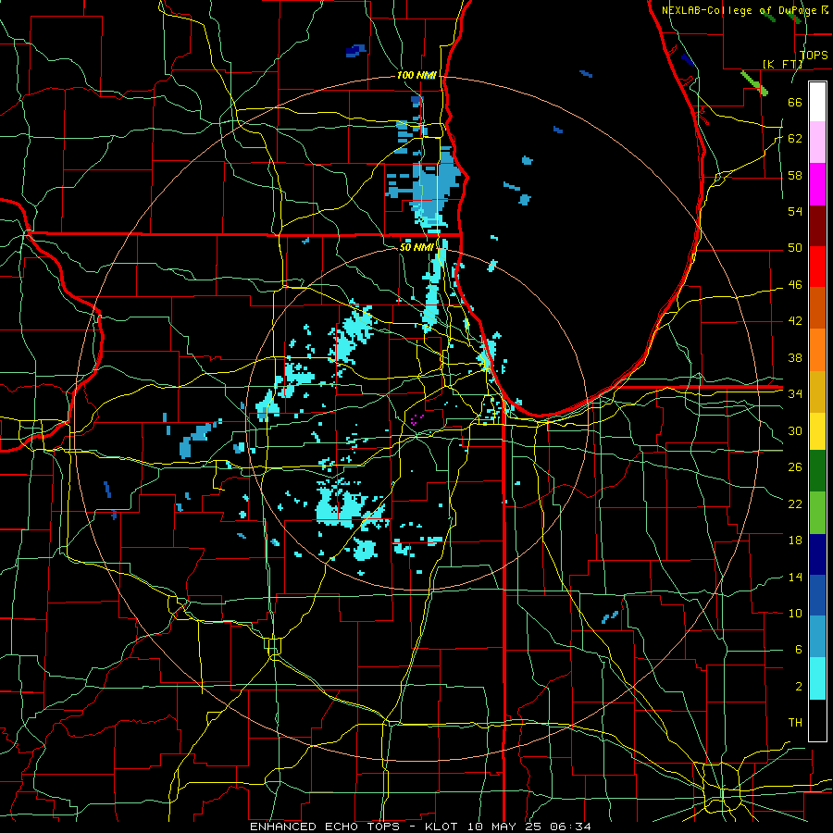Image resolution: width=833 pixels, height=833 pixels.
Task: Click the white 66 kft color swatch
Action: coord(817,102)
